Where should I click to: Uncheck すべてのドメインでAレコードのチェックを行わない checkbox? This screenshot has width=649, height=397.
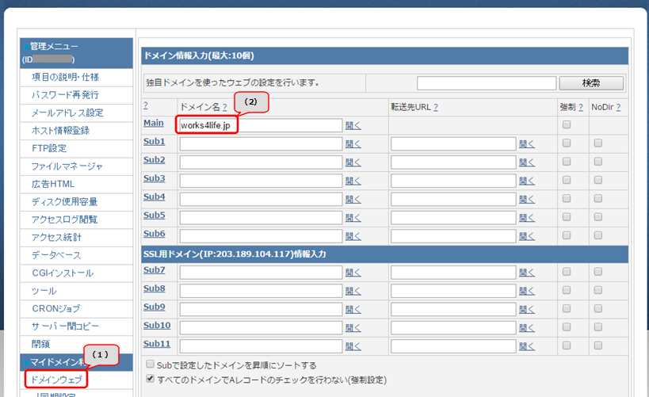pyautogui.click(x=151, y=378)
